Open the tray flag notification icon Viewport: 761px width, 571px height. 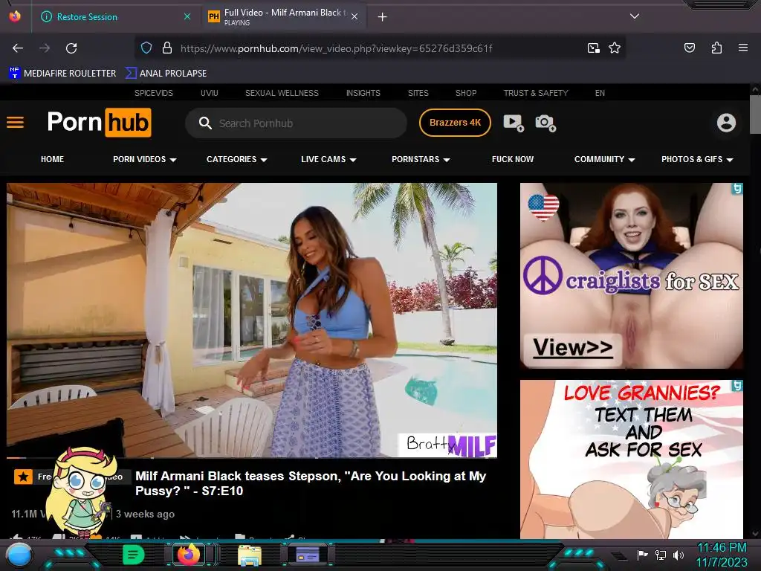(x=642, y=555)
